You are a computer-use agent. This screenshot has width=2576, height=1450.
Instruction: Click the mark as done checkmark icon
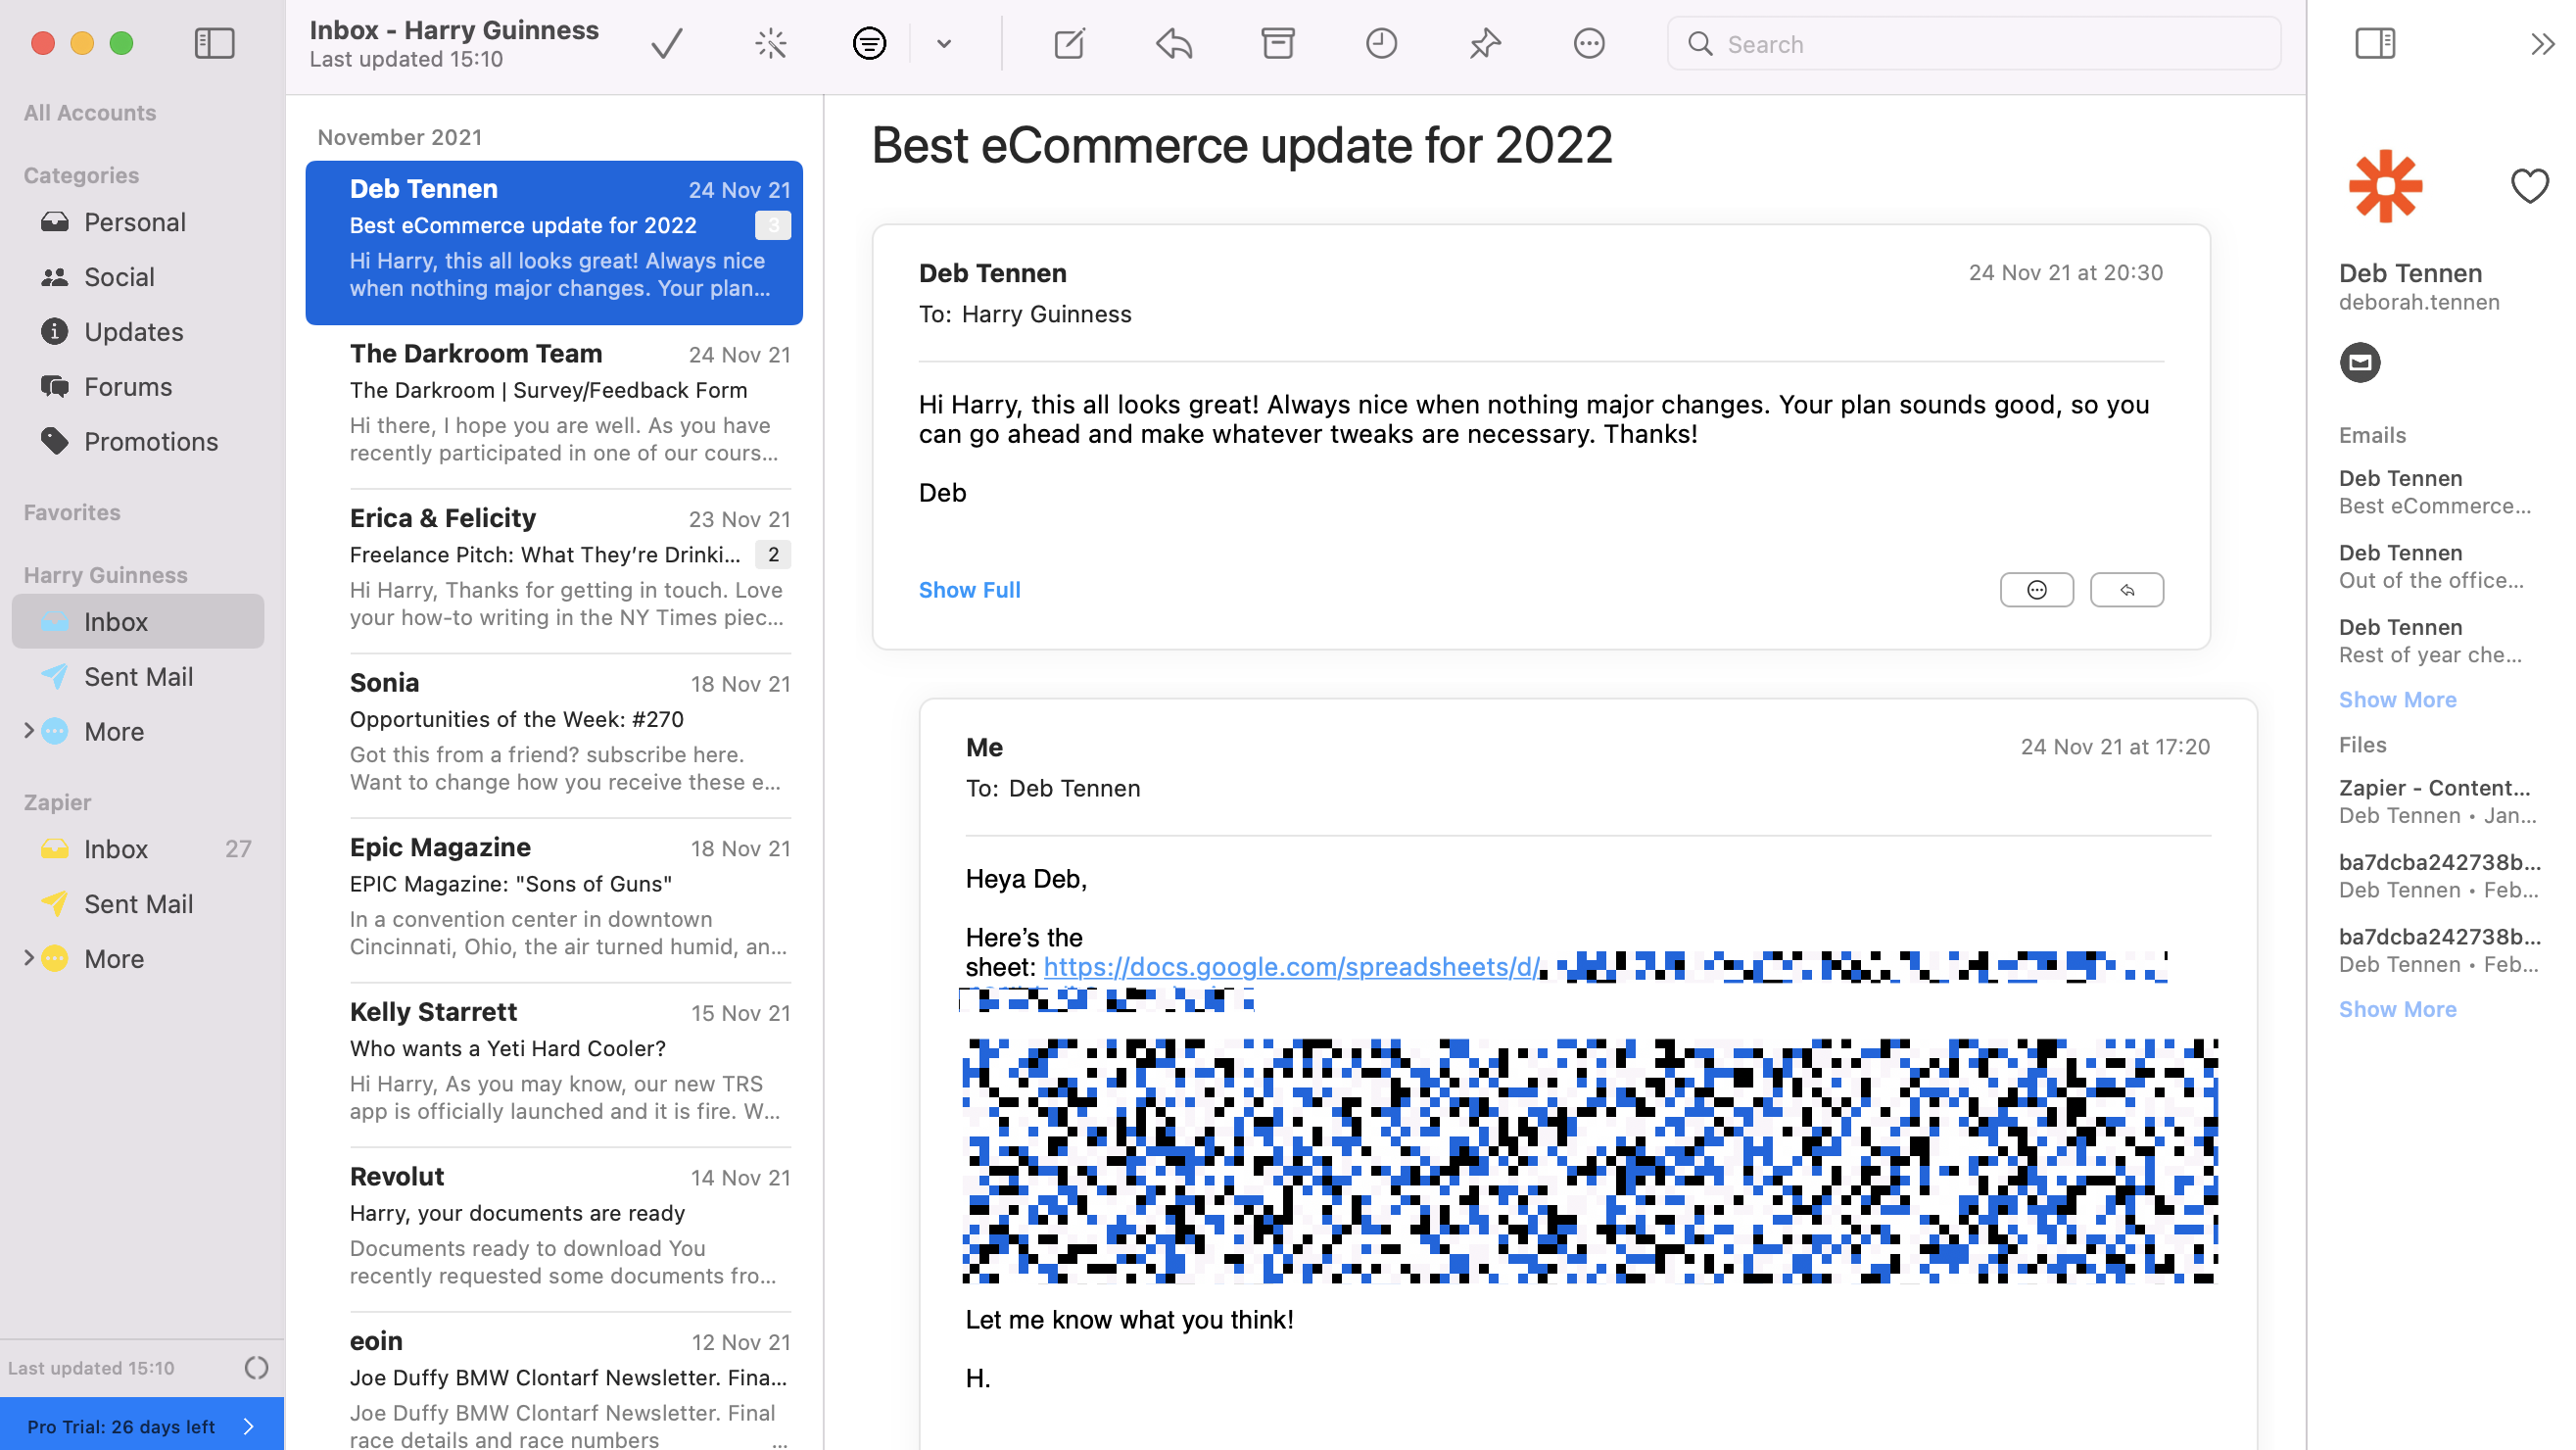(667, 42)
